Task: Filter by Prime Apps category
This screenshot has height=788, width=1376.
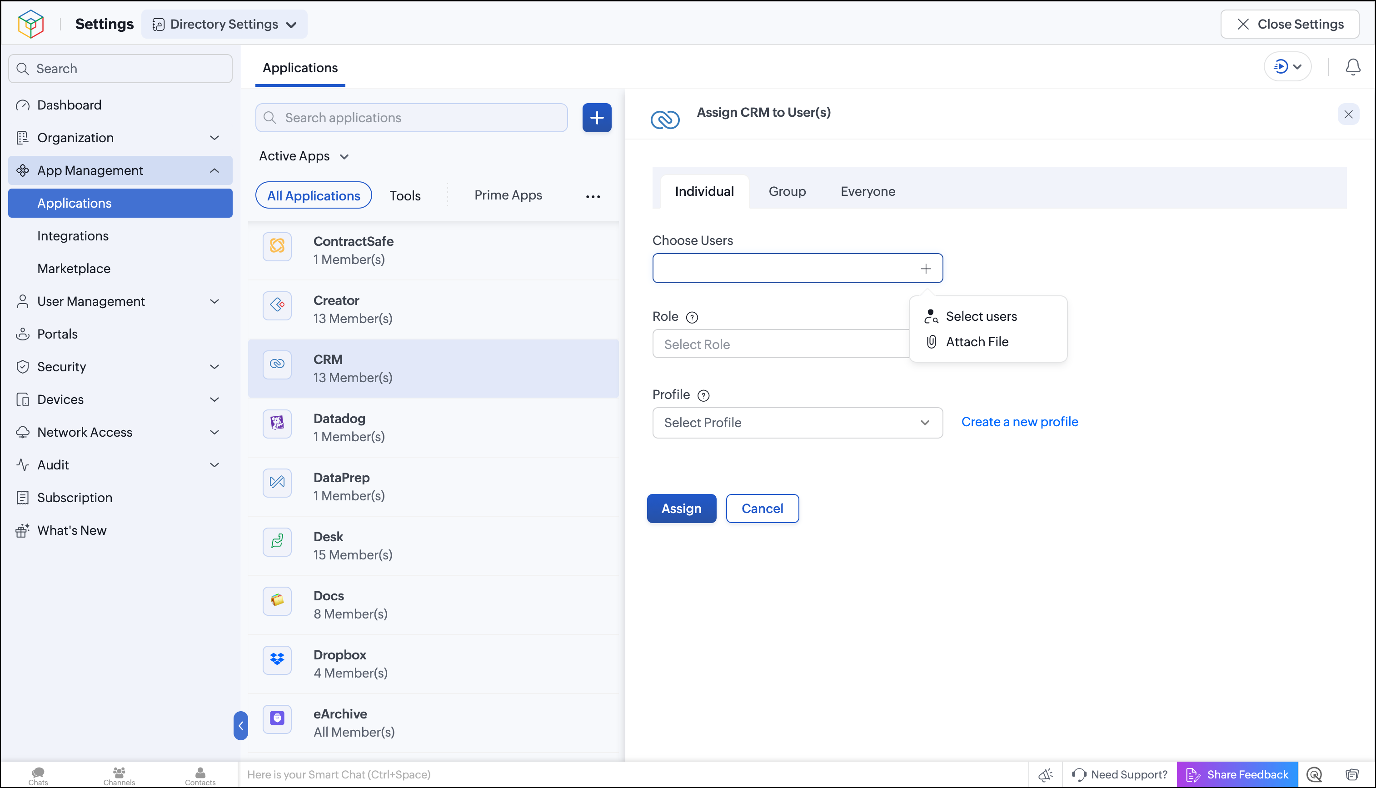Action: pos(508,195)
